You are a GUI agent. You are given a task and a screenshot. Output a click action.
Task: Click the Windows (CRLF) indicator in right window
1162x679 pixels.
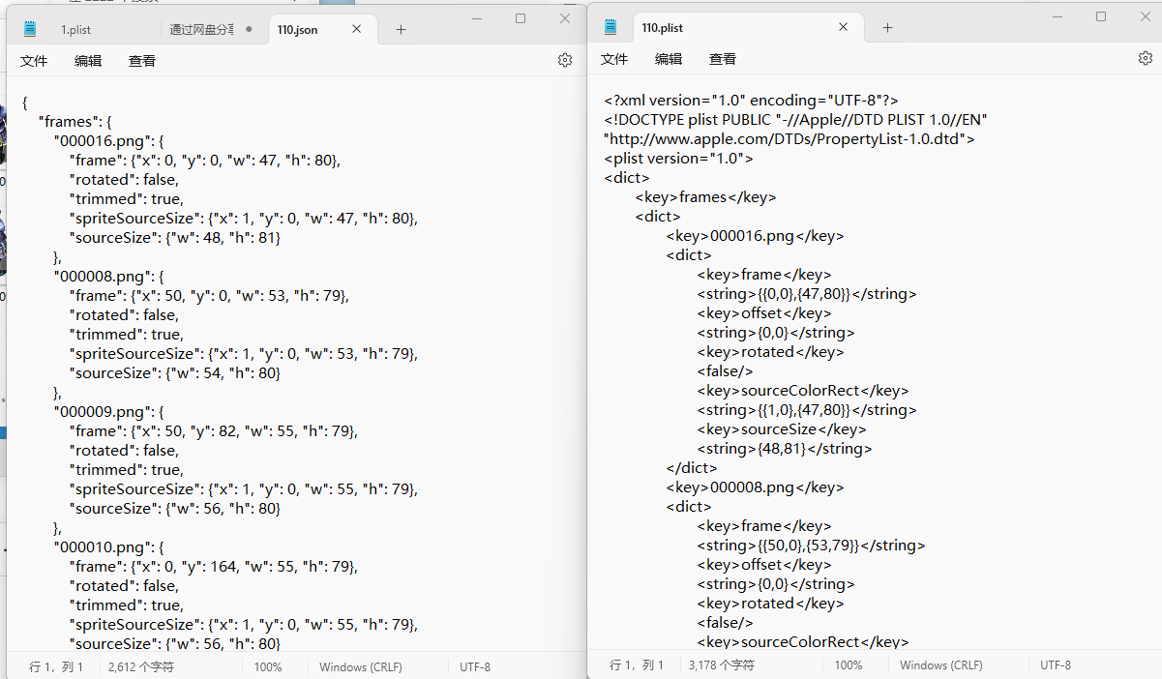941,664
